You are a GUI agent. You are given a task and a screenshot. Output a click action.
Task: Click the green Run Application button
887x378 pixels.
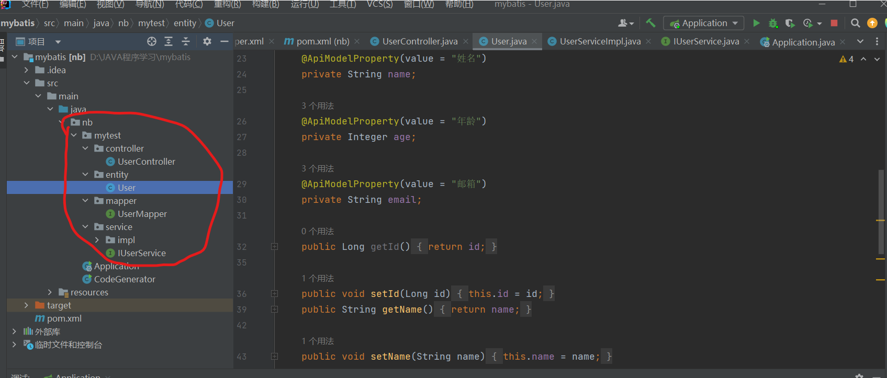[x=756, y=23]
